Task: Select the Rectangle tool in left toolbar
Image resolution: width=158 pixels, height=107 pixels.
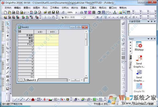Action: coord(8,76)
